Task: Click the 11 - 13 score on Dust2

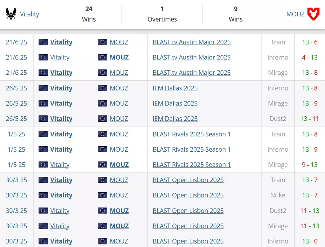Action: coord(310,210)
